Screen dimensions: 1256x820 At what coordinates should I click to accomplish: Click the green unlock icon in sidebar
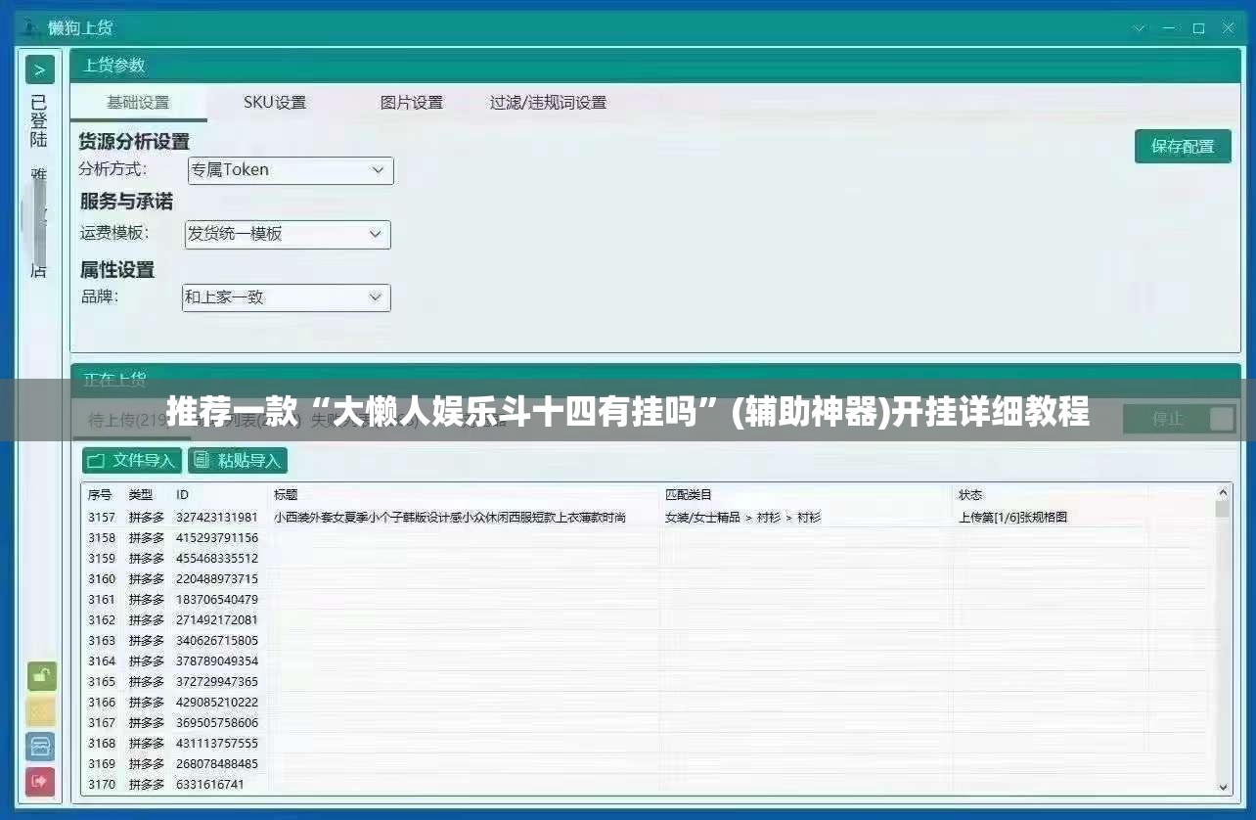click(x=41, y=676)
